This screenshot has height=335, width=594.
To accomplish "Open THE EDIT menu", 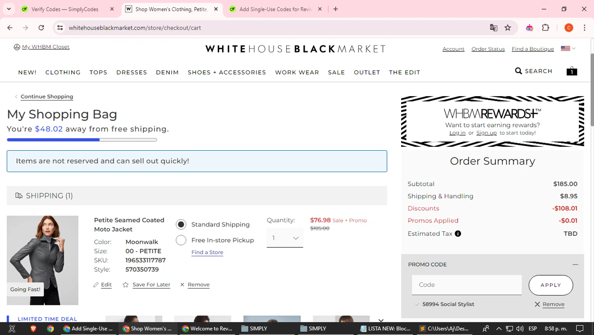I will (404, 72).
